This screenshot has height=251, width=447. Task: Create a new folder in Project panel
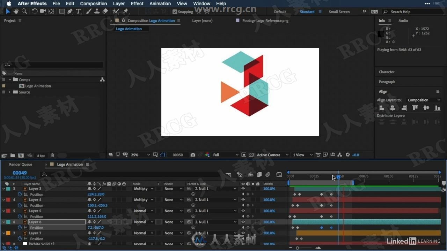point(13,155)
